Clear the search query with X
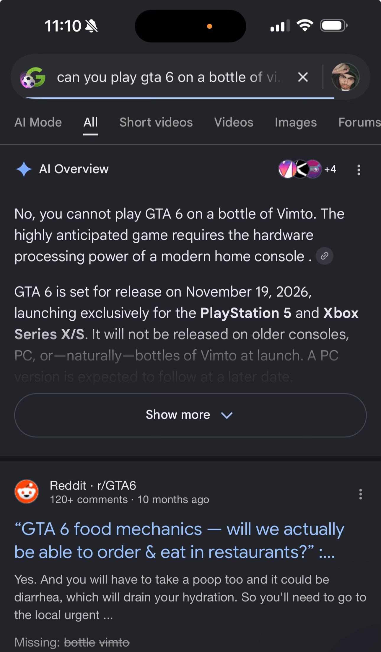Viewport: 381px width, 652px height. click(303, 77)
